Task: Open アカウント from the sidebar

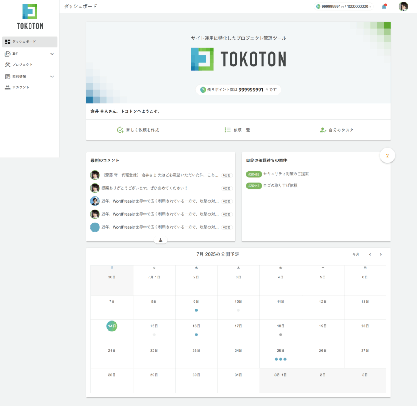Action: tap(20, 87)
